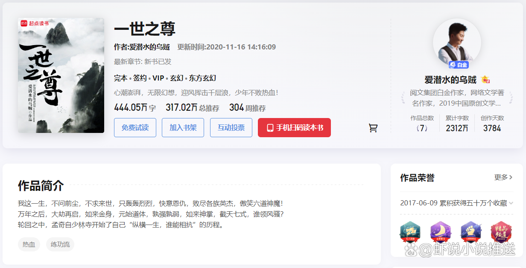Open the 互动投票 button

231,128
